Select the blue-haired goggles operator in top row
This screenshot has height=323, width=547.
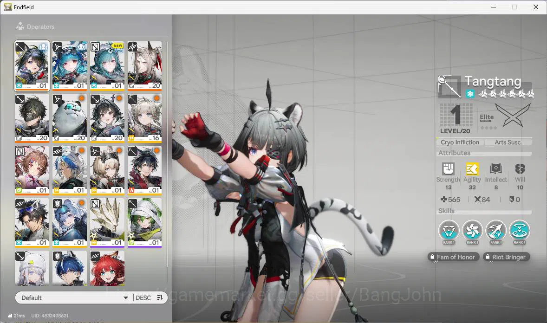click(x=70, y=66)
